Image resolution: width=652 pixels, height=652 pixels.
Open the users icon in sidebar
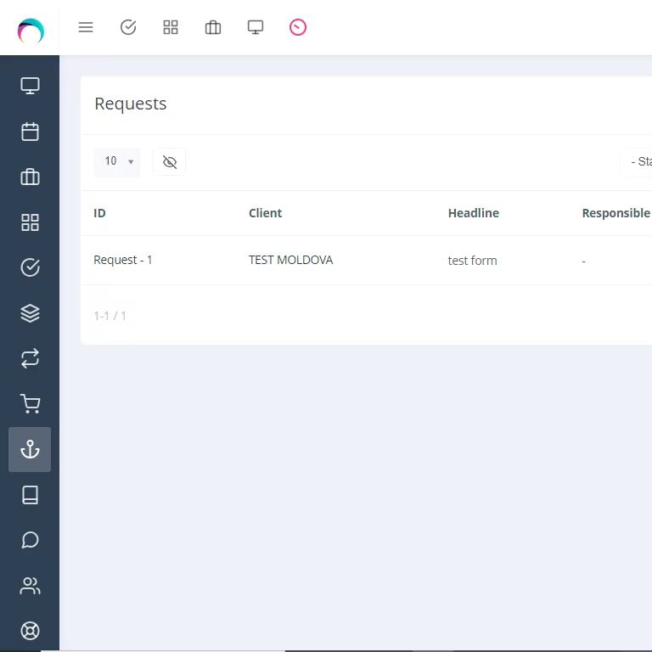(x=30, y=586)
